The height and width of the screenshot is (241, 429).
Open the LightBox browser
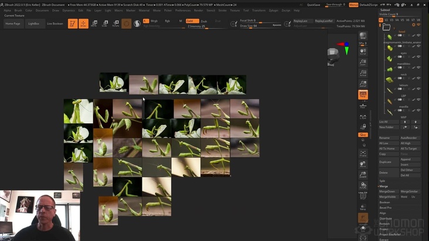[x=34, y=23]
